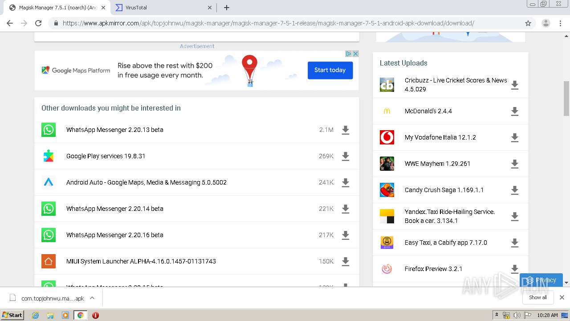Click the Start today ad button

coord(330,70)
